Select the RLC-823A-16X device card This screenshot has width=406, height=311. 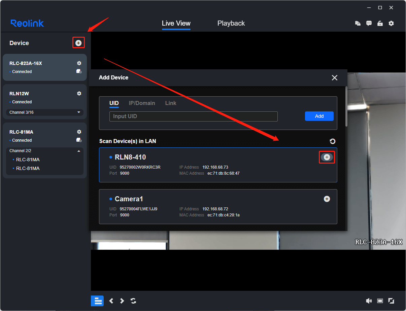coord(45,67)
